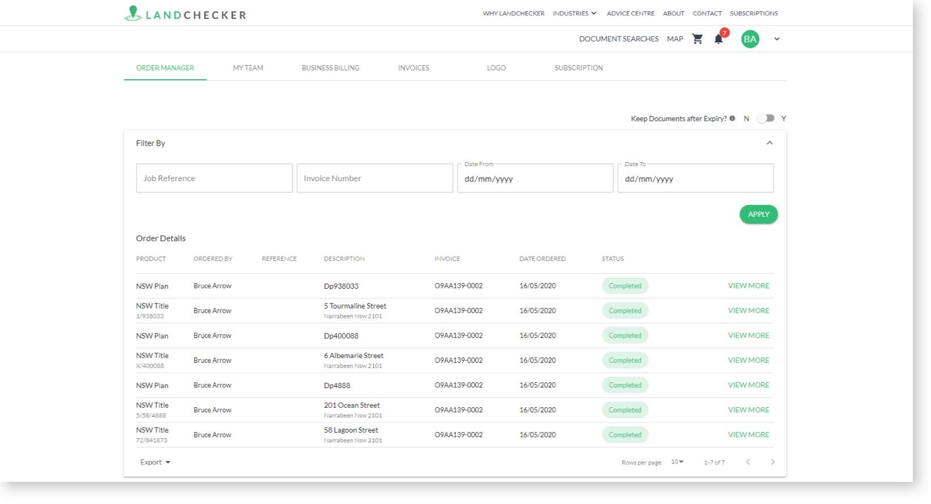Click Date Ordered column header
The height and width of the screenshot is (504, 931).
(543, 259)
